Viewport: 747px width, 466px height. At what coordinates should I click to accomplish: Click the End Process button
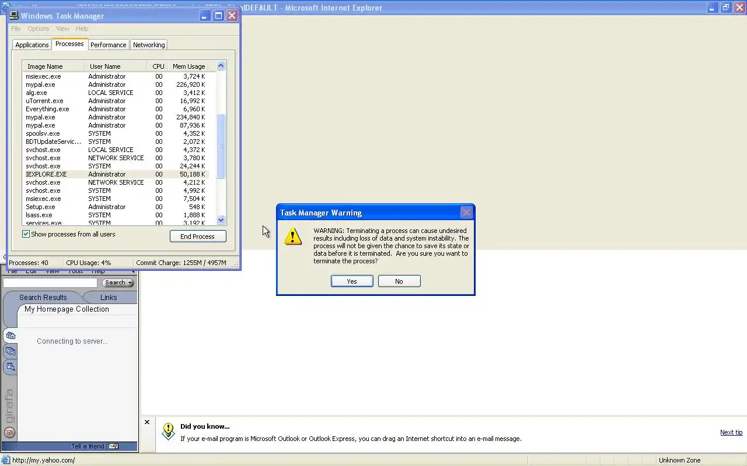(198, 236)
